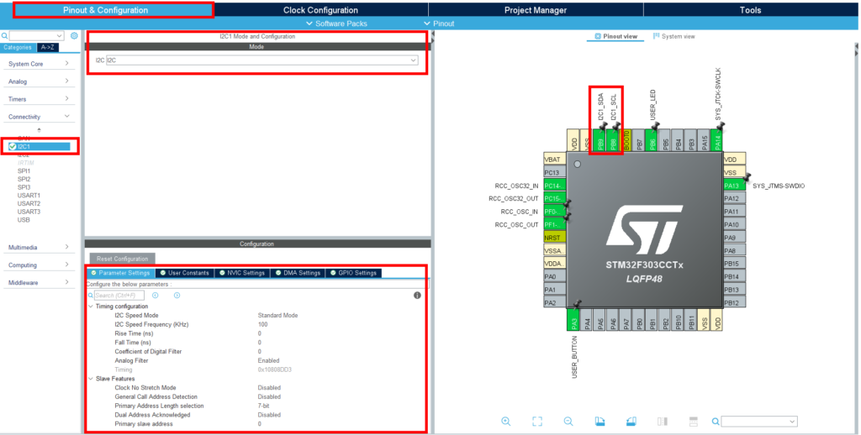Click the sort arrows under Connectivity
This screenshot has width=861, height=435.
[39, 130]
